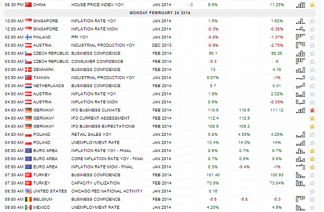Toggle the star for Mexico Unemployment Rate
The width and height of the screenshot is (324, 212).
click(x=312, y=208)
